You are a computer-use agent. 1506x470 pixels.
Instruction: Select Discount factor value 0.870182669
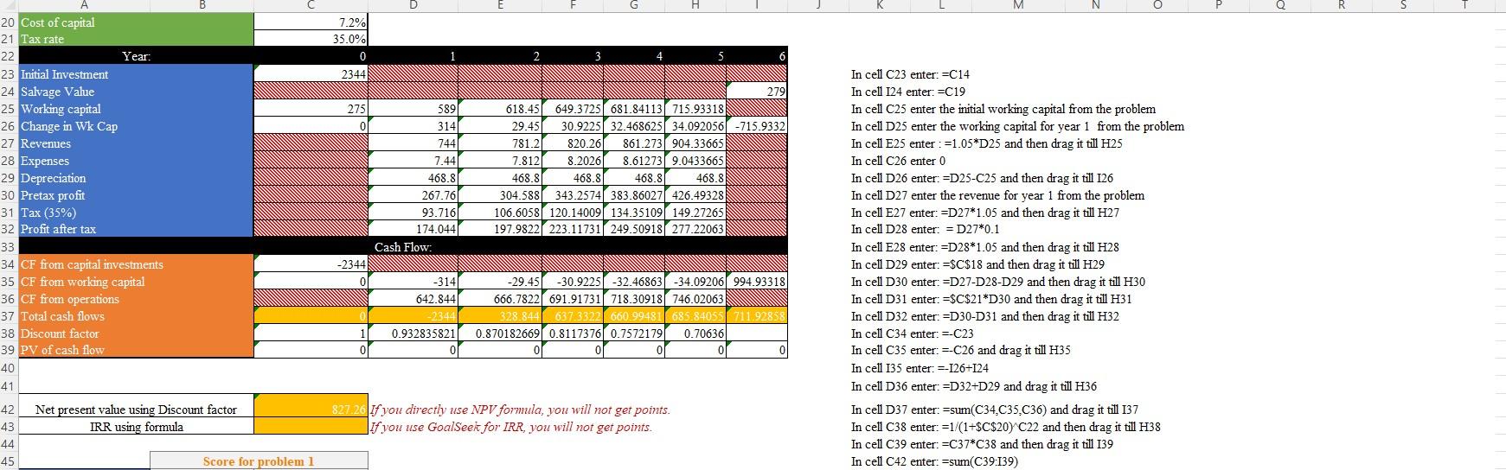[x=500, y=333]
